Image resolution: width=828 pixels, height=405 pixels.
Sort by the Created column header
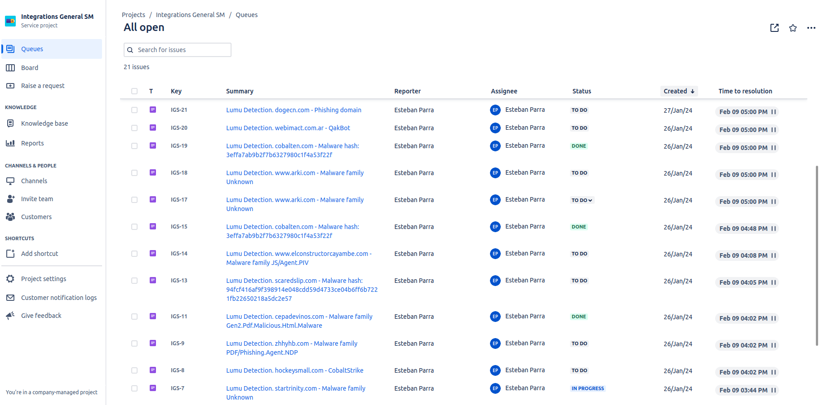(x=678, y=91)
